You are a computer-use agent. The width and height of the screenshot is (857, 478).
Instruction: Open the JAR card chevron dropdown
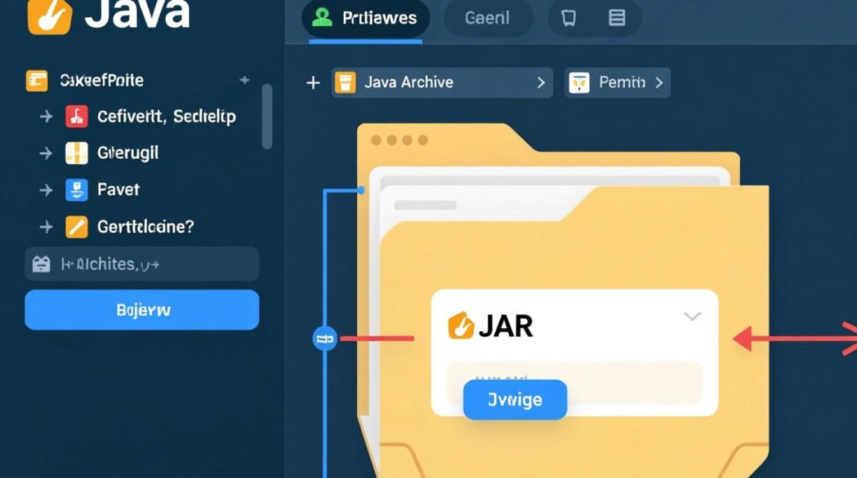691,317
